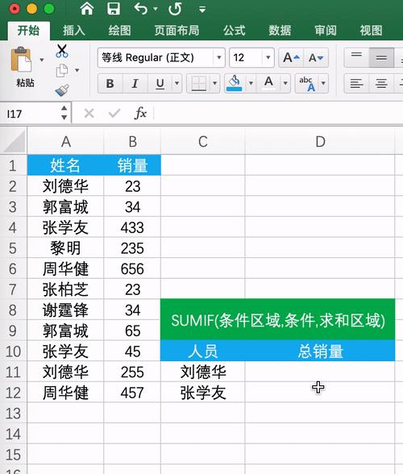Copy selection with the copy icon
The image size is (403, 474).
62,70
